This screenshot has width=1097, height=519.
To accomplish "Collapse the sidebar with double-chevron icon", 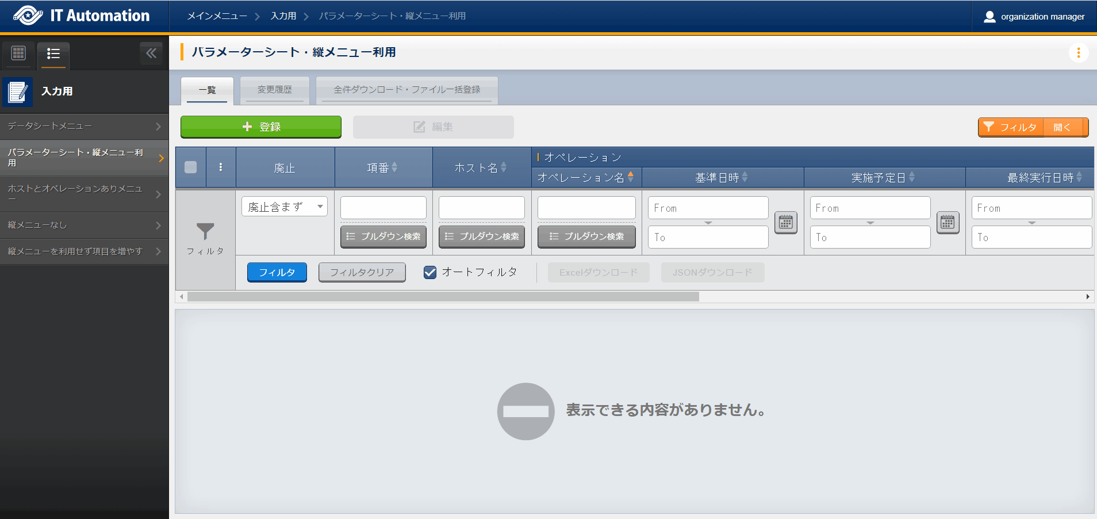I will point(151,54).
